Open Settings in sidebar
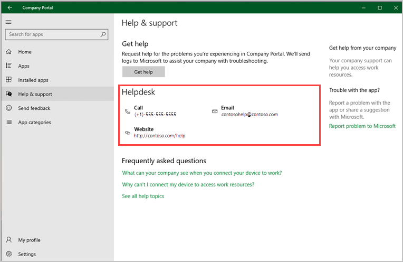The image size is (403, 262). click(x=57, y=254)
